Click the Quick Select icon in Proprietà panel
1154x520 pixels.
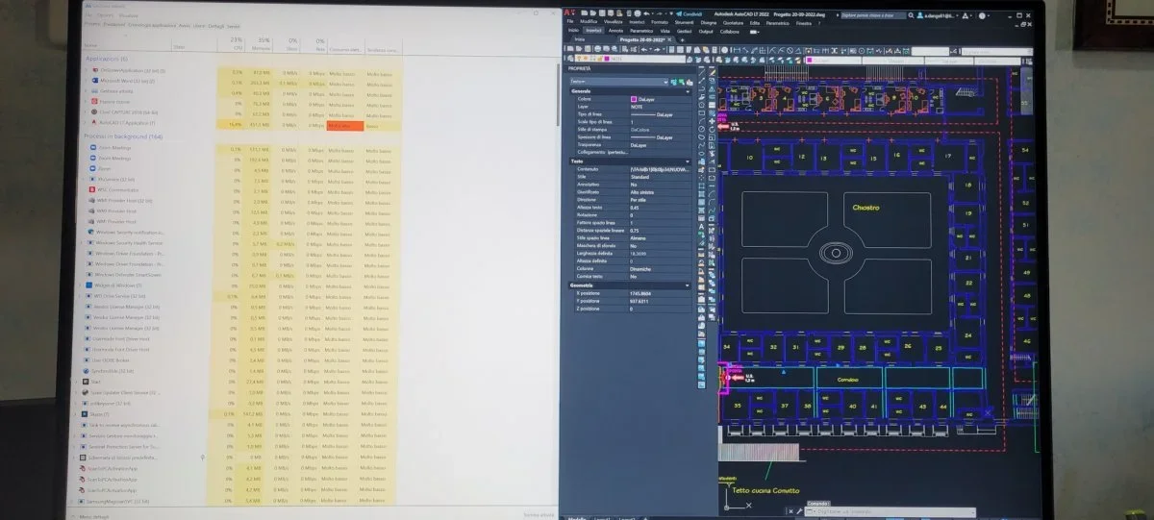coord(690,83)
